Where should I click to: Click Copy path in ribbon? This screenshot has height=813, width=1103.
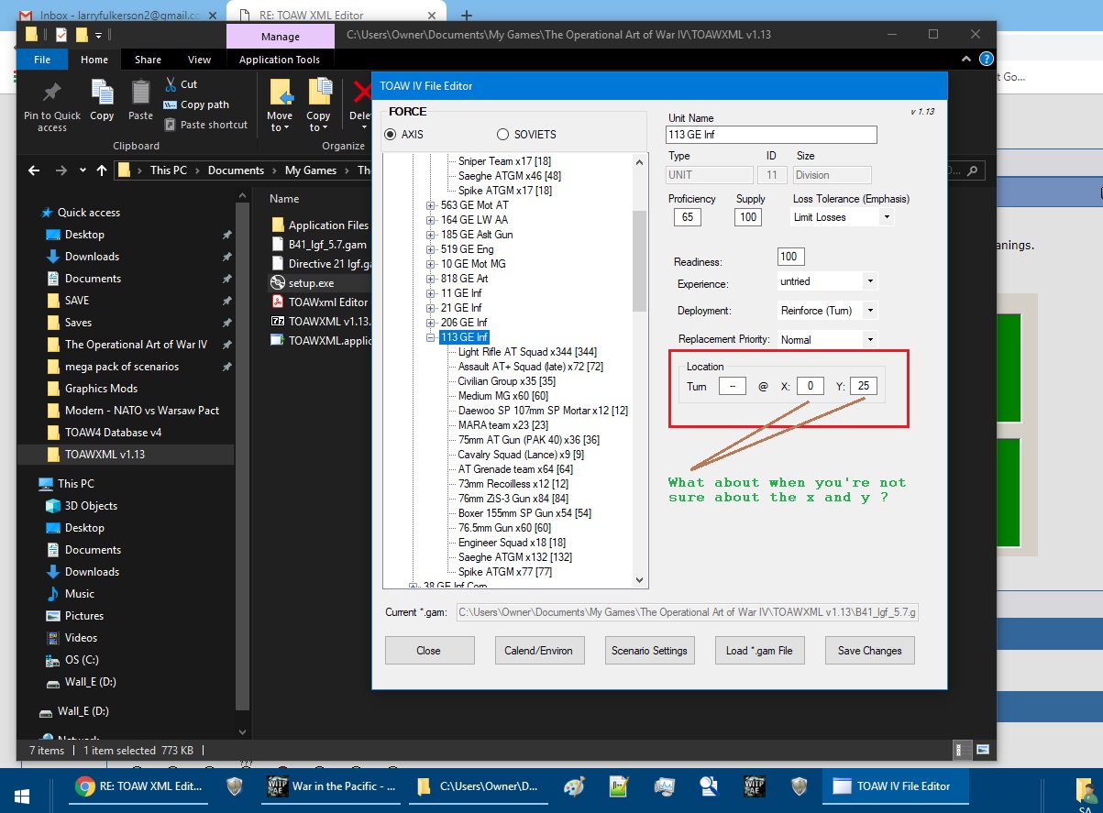196,104
